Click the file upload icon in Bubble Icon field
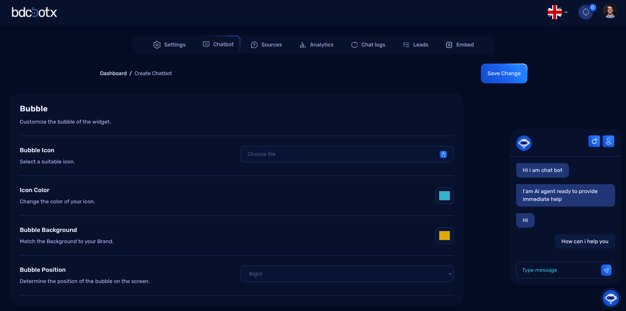 (443, 155)
